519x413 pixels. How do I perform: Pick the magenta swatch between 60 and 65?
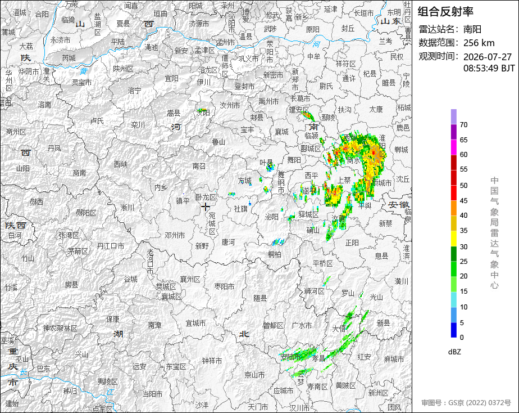453,147
